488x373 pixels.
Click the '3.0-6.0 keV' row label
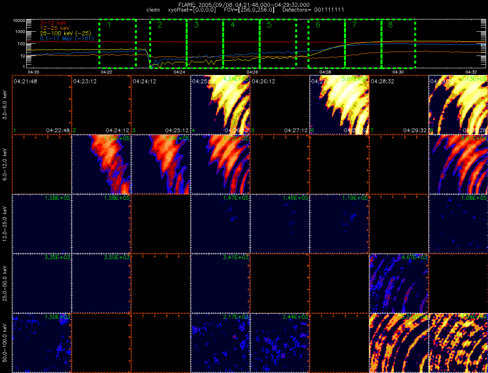5,104
